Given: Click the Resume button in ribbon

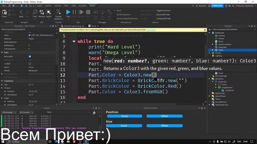Looking at the screenshot, I should click(x=81, y=12).
